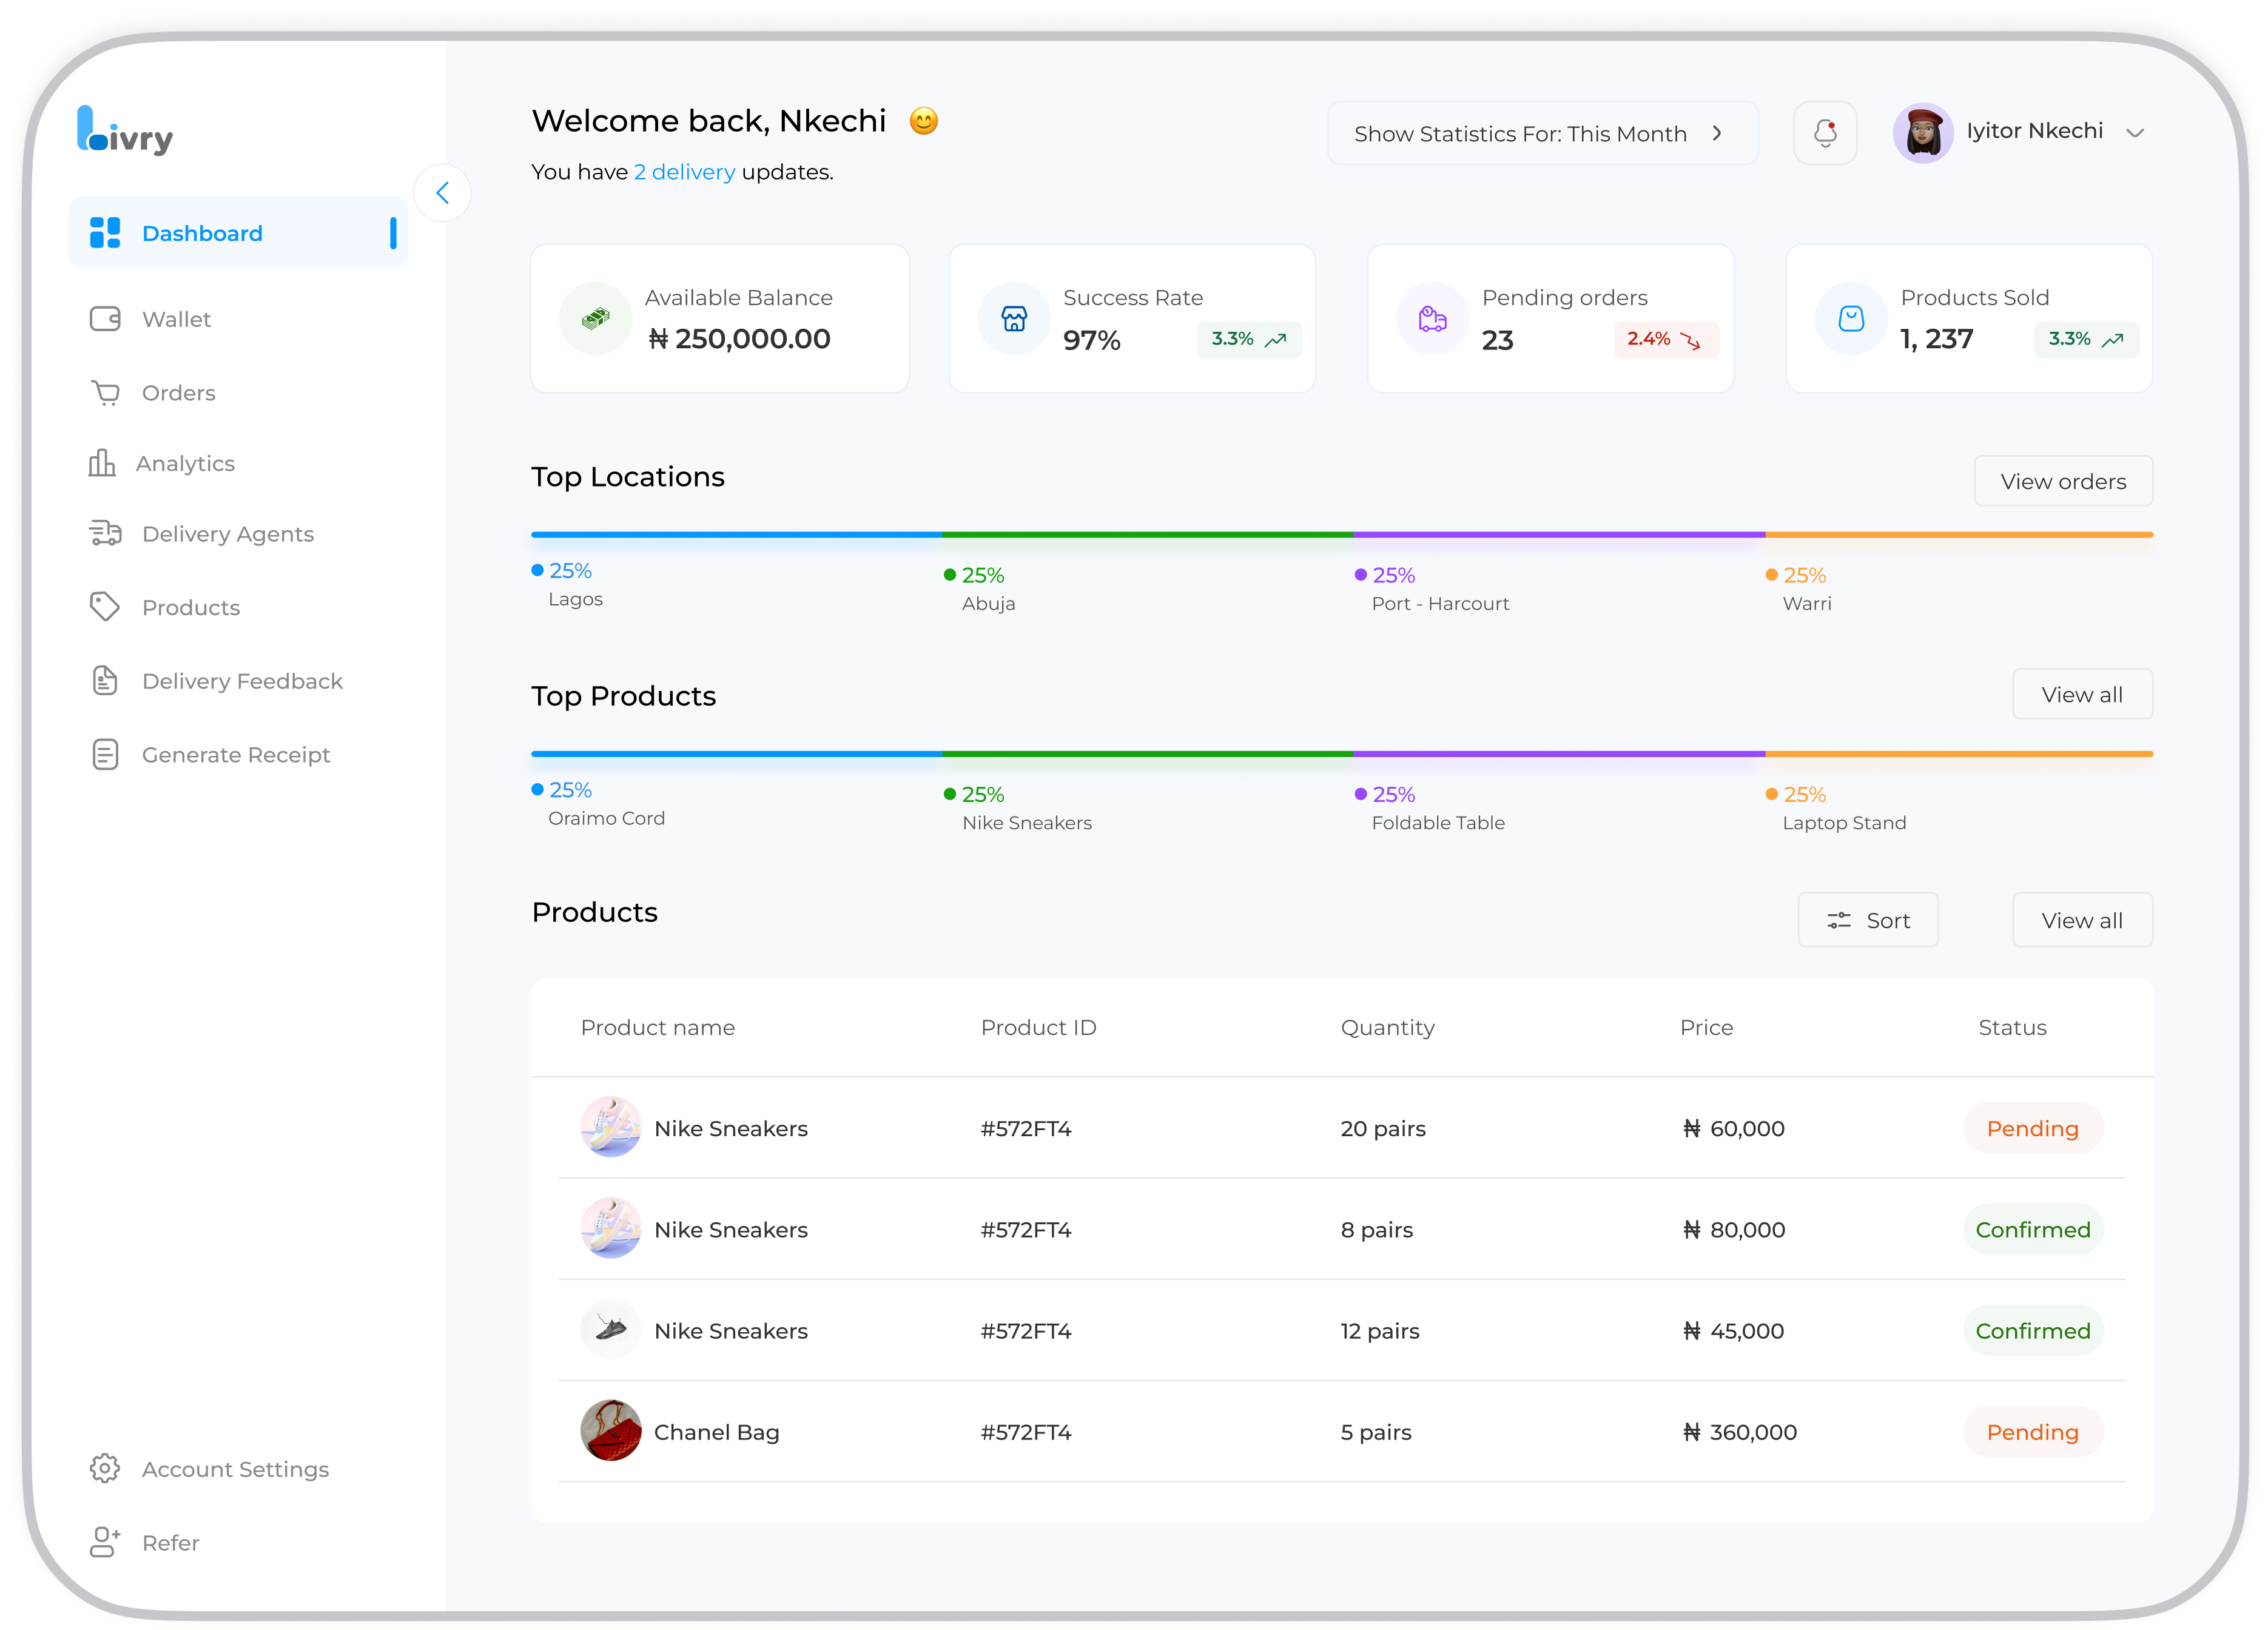Click View all for Top Products
2268x1630 pixels.
(x=2082, y=694)
